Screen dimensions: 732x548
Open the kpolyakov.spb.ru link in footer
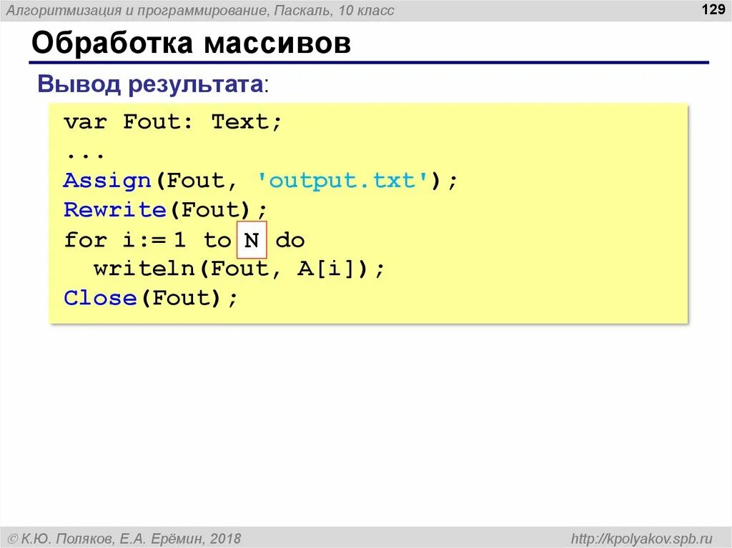[x=642, y=539]
